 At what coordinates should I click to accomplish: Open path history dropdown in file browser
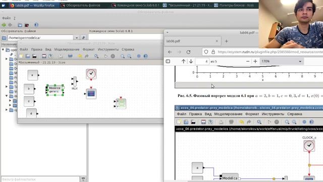click(x=77, y=38)
